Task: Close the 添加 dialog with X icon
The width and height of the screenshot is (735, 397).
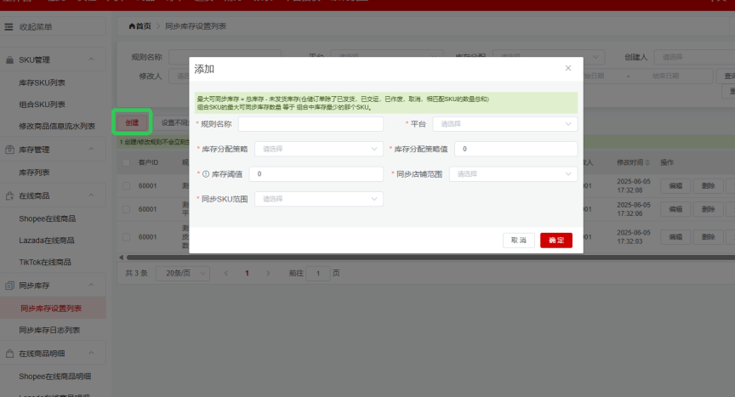Action: click(568, 68)
